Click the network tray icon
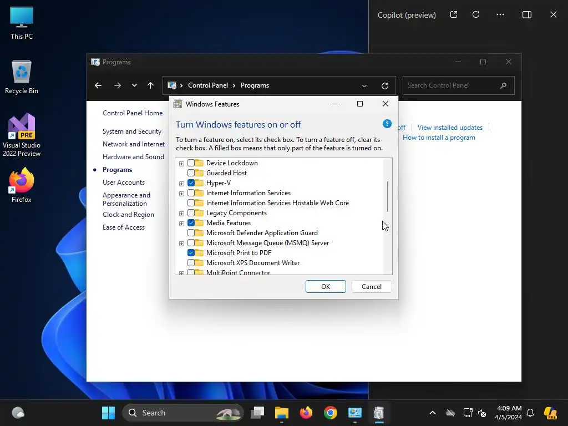Screen dimensions: 568x426 (x=468, y=413)
